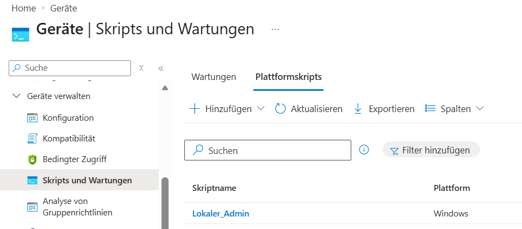Select the Plattformskripts tab
The height and width of the screenshot is (229, 522).
click(288, 77)
